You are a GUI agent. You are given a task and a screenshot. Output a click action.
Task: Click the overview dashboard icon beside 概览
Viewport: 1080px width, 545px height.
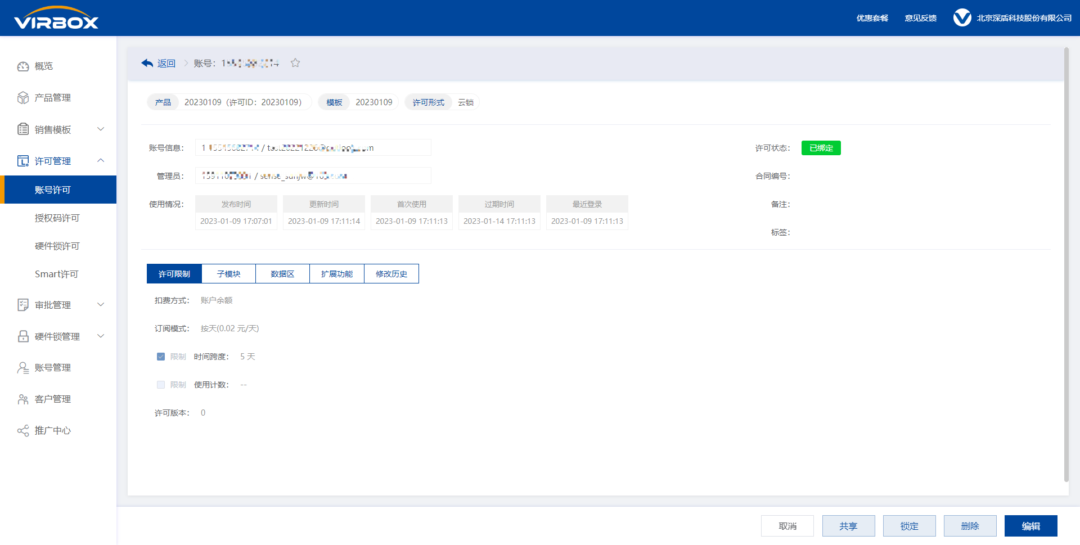point(23,66)
